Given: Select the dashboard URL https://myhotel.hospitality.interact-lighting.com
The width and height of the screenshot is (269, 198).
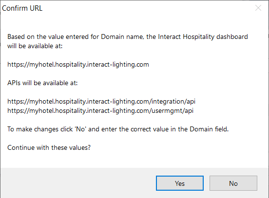Looking at the screenshot, I should pos(78,65).
